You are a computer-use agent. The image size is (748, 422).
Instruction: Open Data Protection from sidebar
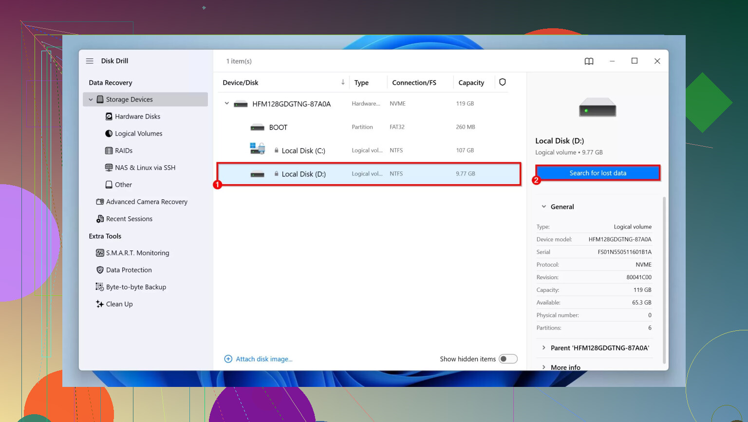tap(129, 270)
